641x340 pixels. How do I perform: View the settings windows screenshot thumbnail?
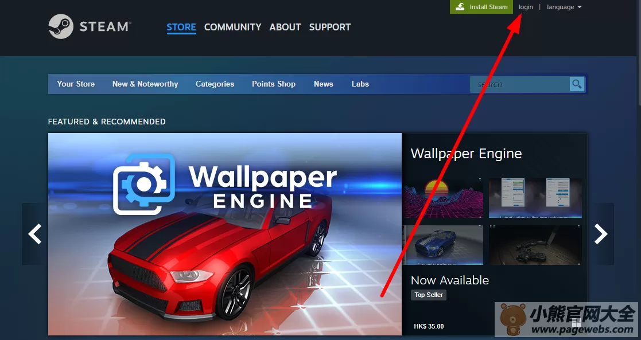point(535,198)
